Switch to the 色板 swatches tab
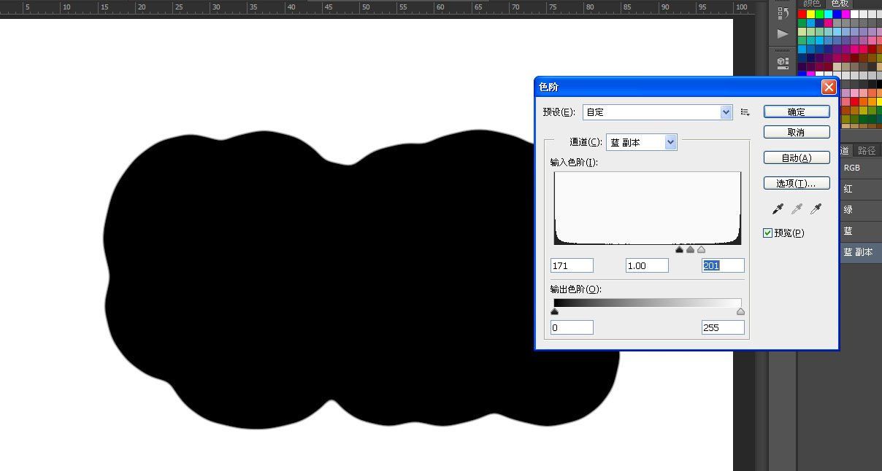The height and width of the screenshot is (471, 882). [840, 4]
